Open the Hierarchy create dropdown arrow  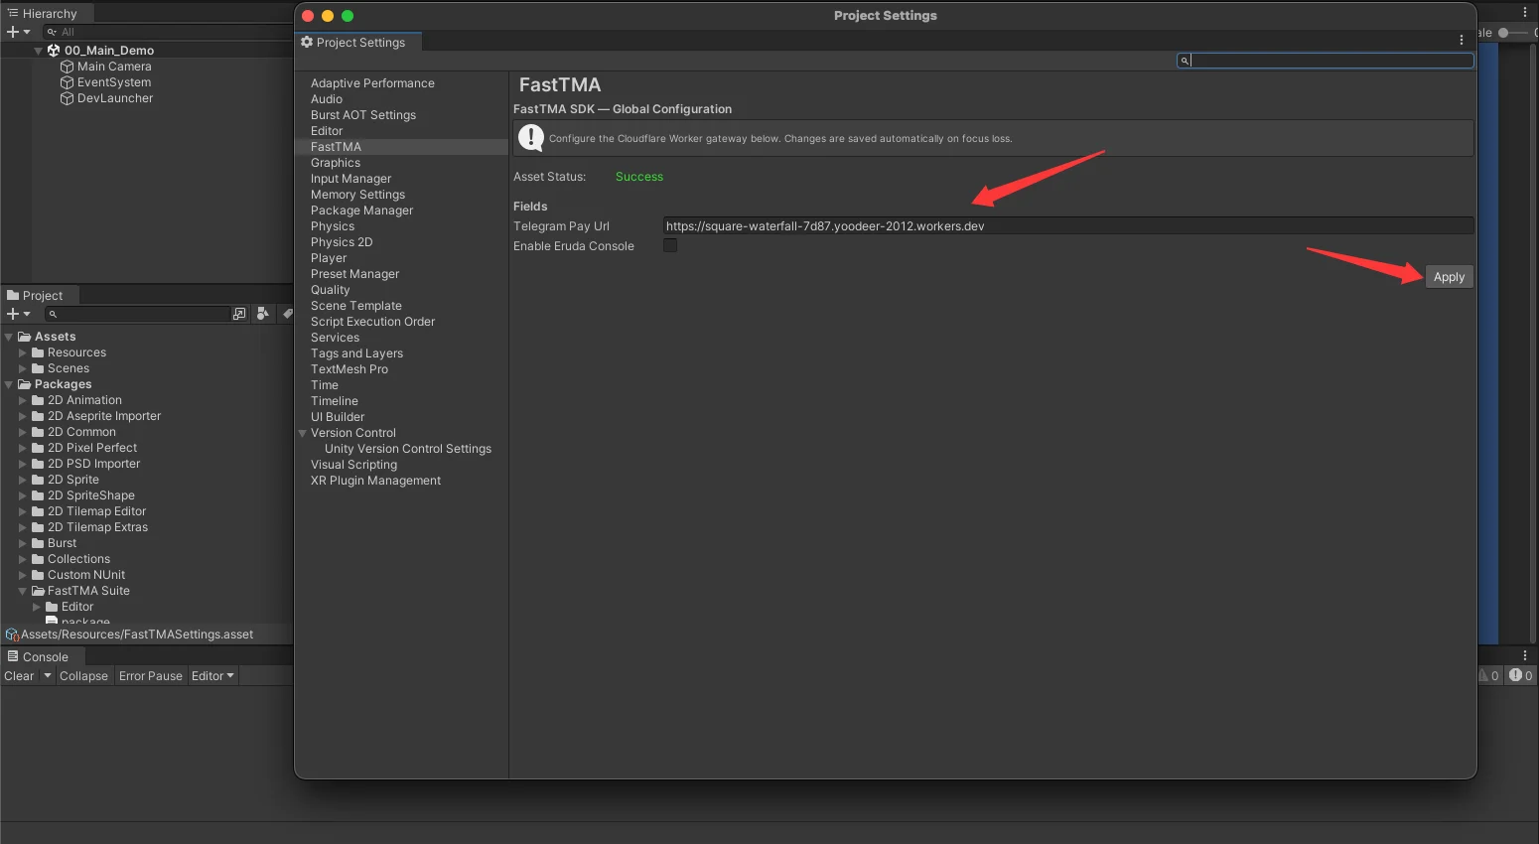(x=27, y=32)
